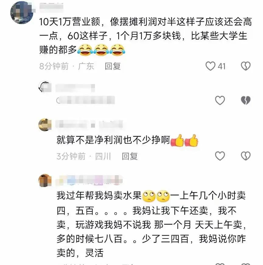
Task: Open the Sichuan commenter's blurred username
Action: pyautogui.click(x=89, y=125)
